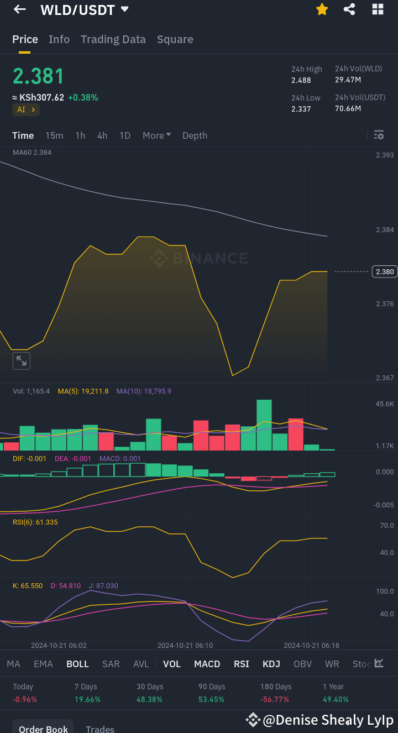Toggle the MACD sub-indicator
The width and height of the screenshot is (398, 733).
[x=207, y=664]
